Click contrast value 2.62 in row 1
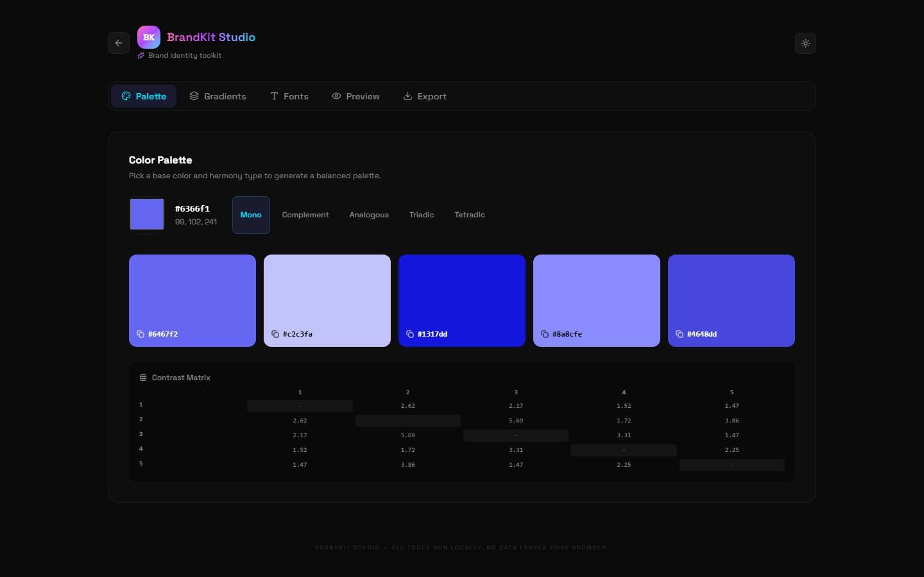924x577 pixels. (x=408, y=406)
